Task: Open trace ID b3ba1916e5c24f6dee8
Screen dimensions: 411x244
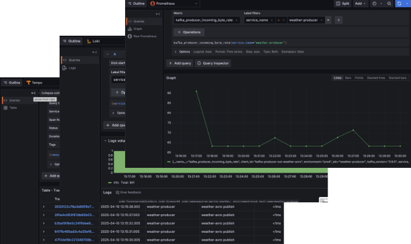Action: click(x=74, y=223)
